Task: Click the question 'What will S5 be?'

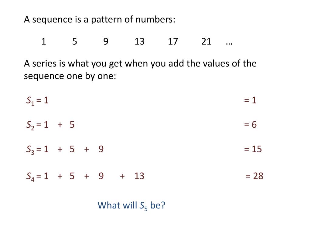Action: [131, 206]
